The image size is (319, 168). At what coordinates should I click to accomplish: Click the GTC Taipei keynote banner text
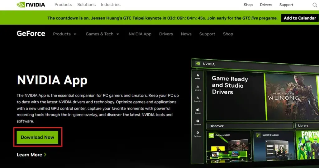pos(162,18)
